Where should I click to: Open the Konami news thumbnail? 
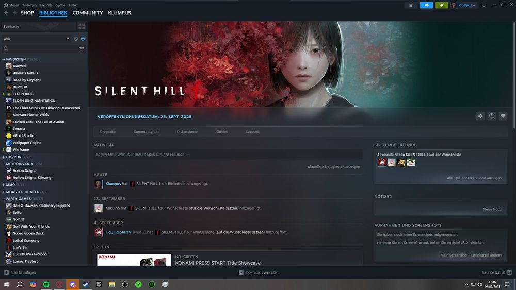click(134, 260)
